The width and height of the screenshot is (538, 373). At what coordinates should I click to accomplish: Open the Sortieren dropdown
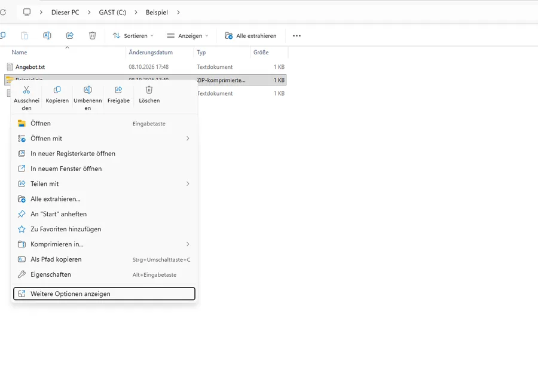133,36
